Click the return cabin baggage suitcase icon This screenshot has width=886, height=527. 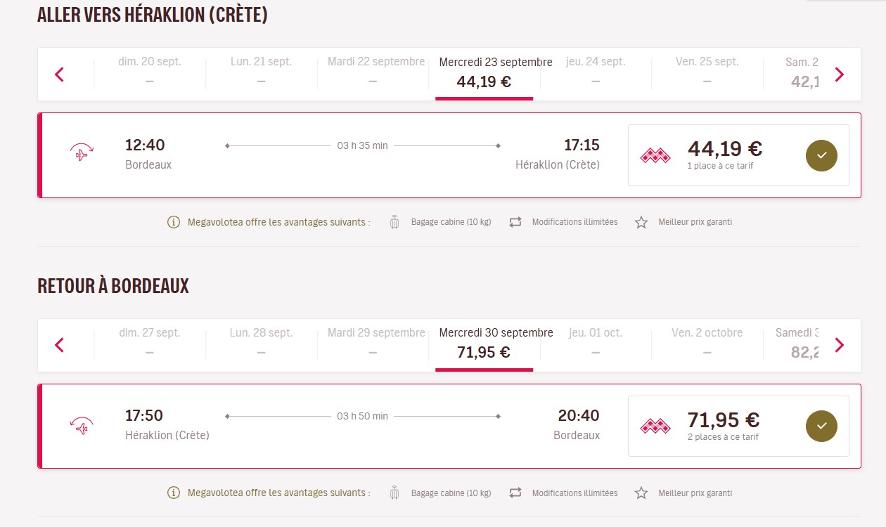pyautogui.click(x=394, y=493)
